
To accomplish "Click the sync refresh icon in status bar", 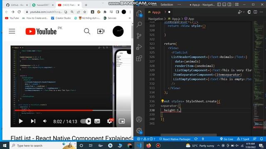I will tap(196, 139).
